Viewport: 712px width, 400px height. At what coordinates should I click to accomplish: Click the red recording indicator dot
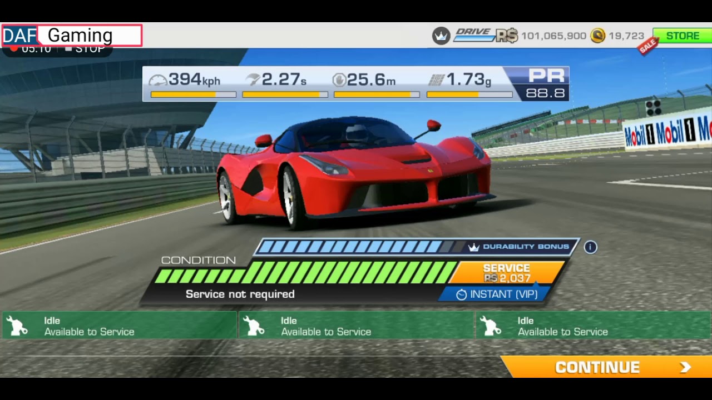tap(13, 49)
